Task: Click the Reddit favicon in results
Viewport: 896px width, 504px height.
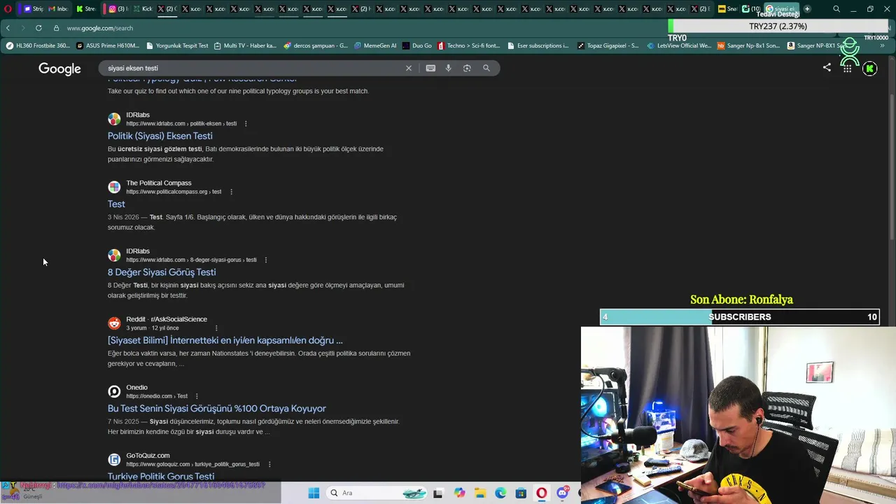Action: coord(114,323)
